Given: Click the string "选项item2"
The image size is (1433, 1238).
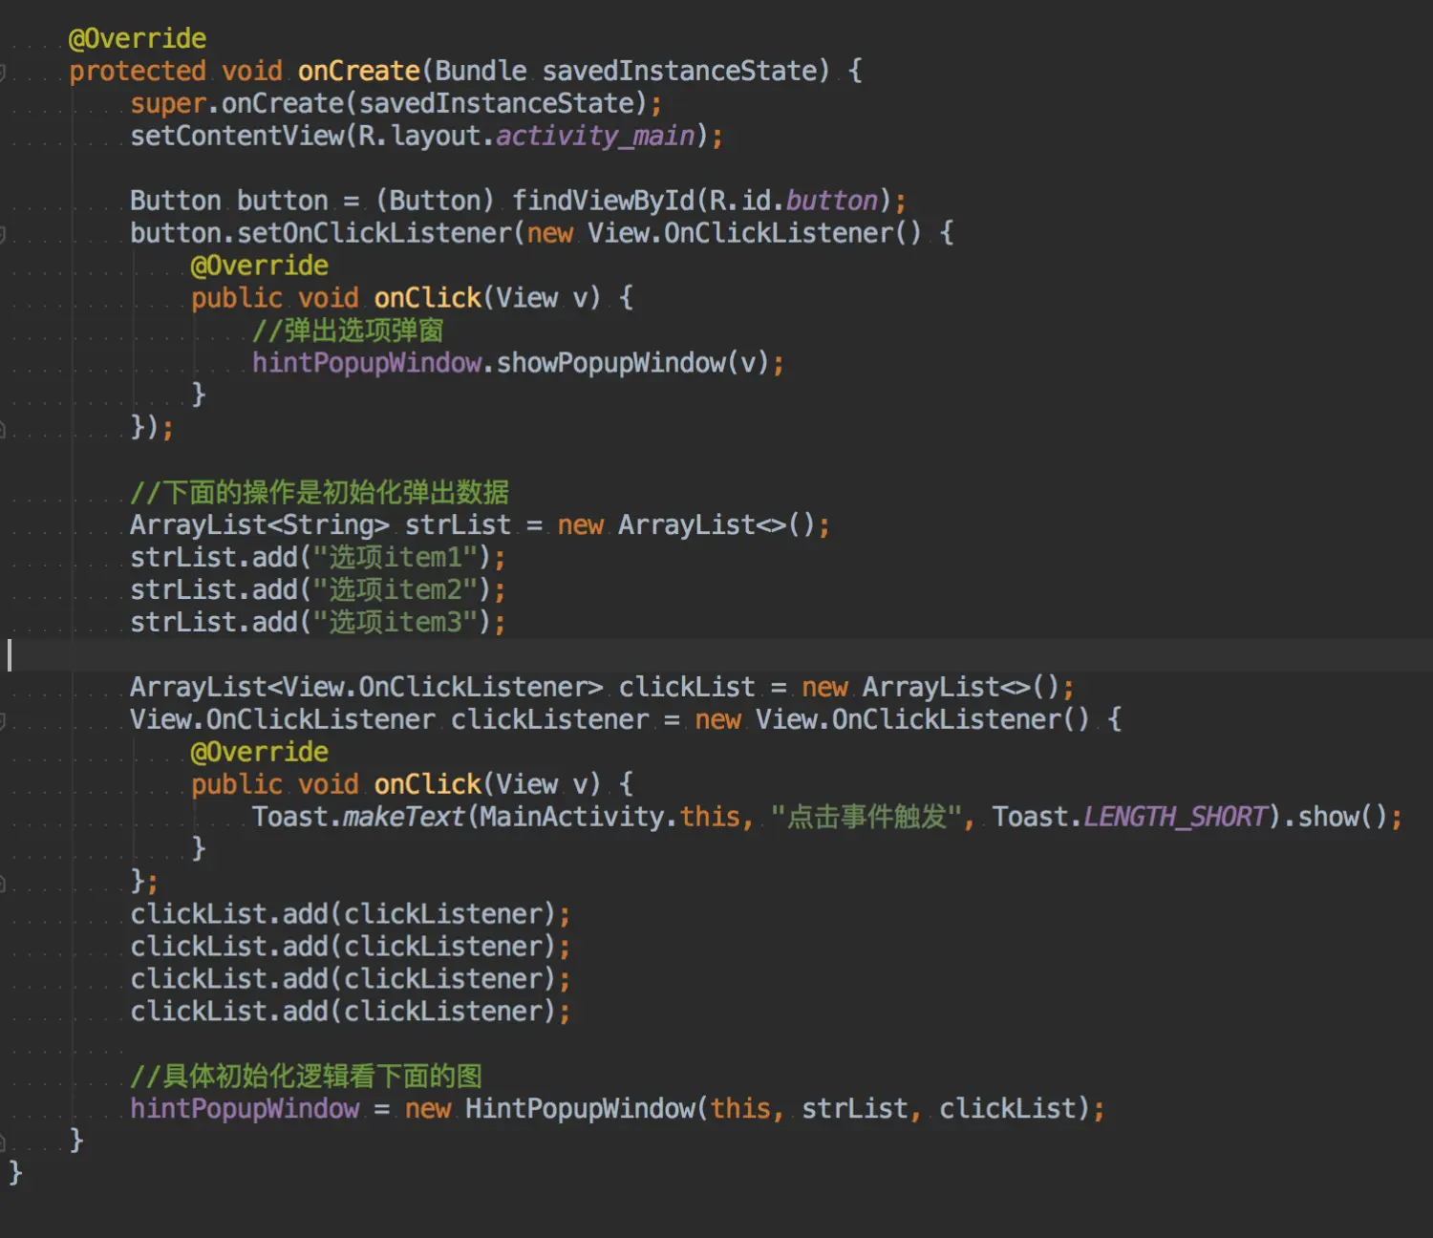Looking at the screenshot, I should click(x=396, y=589).
